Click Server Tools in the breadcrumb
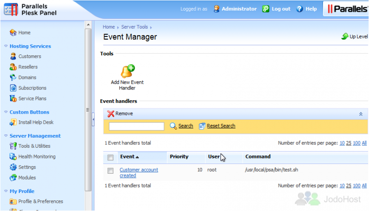Image resolution: width=369 pixels, height=211 pixels. [x=134, y=27]
